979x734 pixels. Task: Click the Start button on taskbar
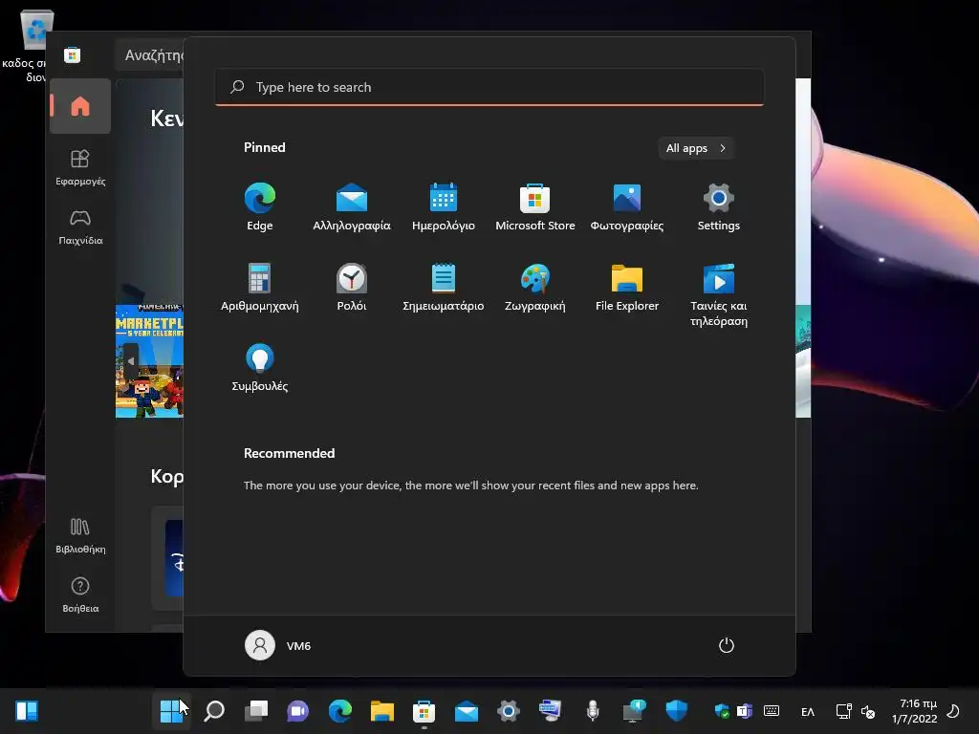171,710
